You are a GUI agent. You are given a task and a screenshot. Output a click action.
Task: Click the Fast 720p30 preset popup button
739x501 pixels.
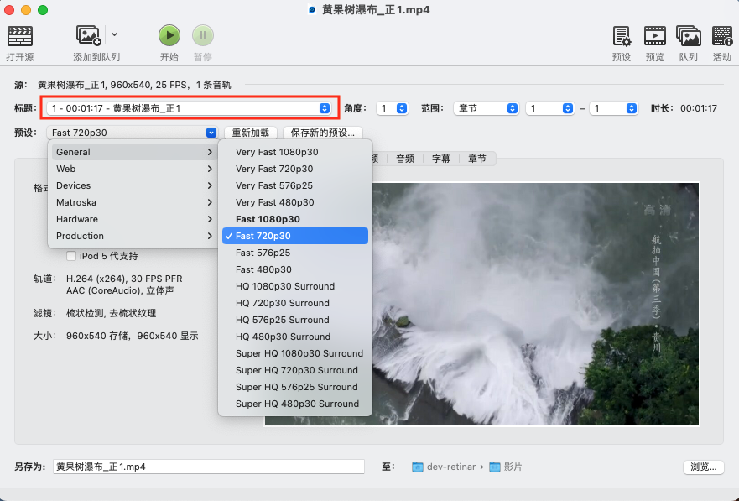click(132, 133)
